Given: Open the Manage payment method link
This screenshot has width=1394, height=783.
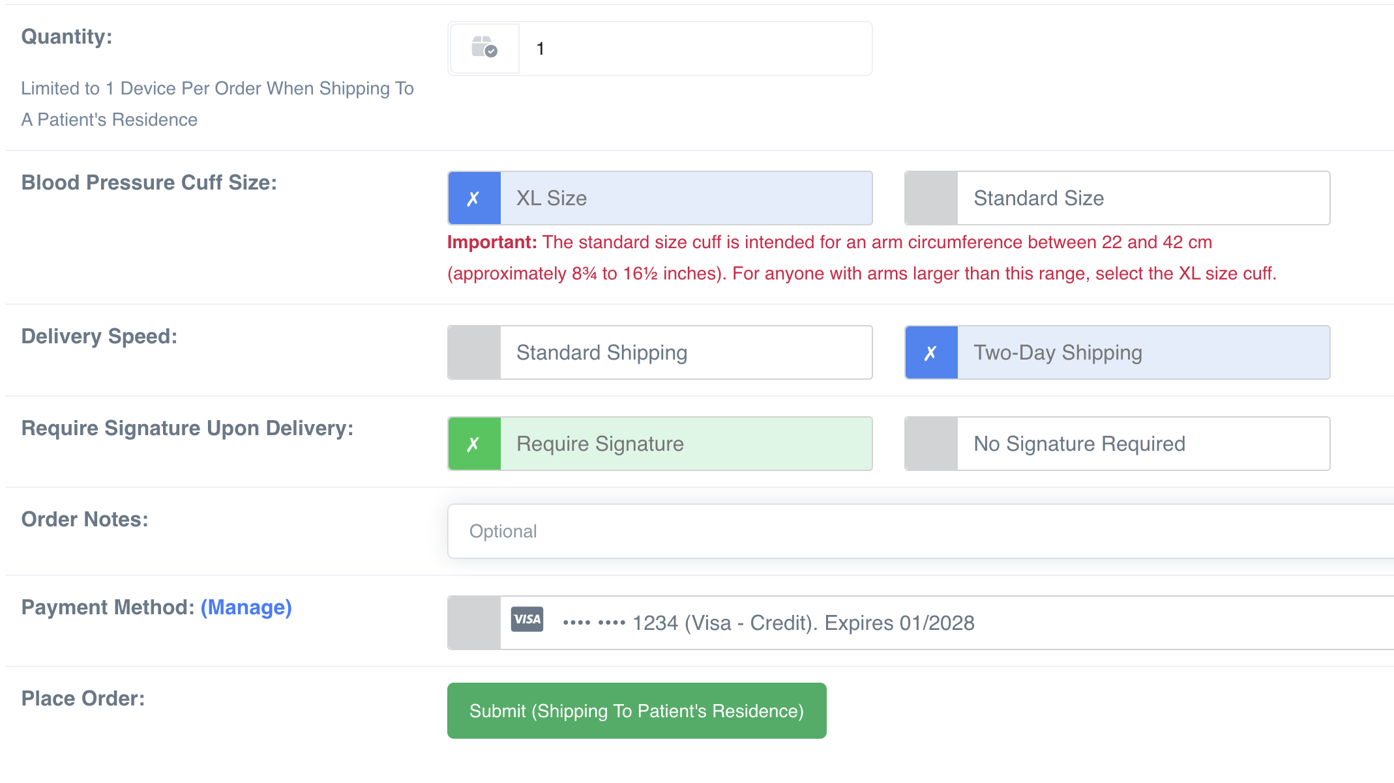Looking at the screenshot, I should (246, 607).
